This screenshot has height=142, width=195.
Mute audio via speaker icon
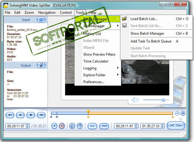pyautogui.click(x=136, y=100)
